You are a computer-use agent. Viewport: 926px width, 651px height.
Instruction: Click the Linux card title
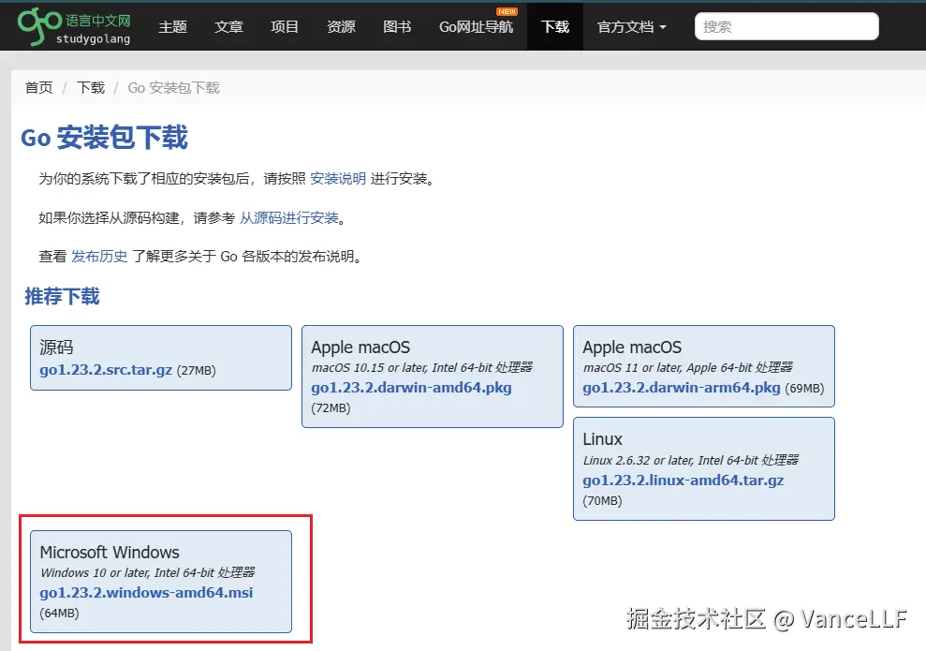pyautogui.click(x=602, y=439)
